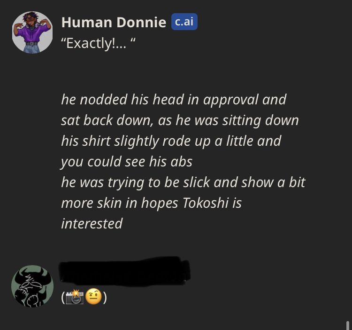The image size is (352, 330).
Task: Click the line starting "his shirt slightly rode"
Action: pyautogui.click(x=171, y=141)
